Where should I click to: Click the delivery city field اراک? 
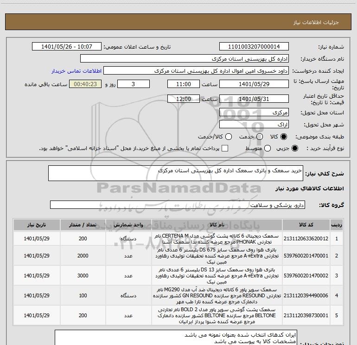point(254,125)
